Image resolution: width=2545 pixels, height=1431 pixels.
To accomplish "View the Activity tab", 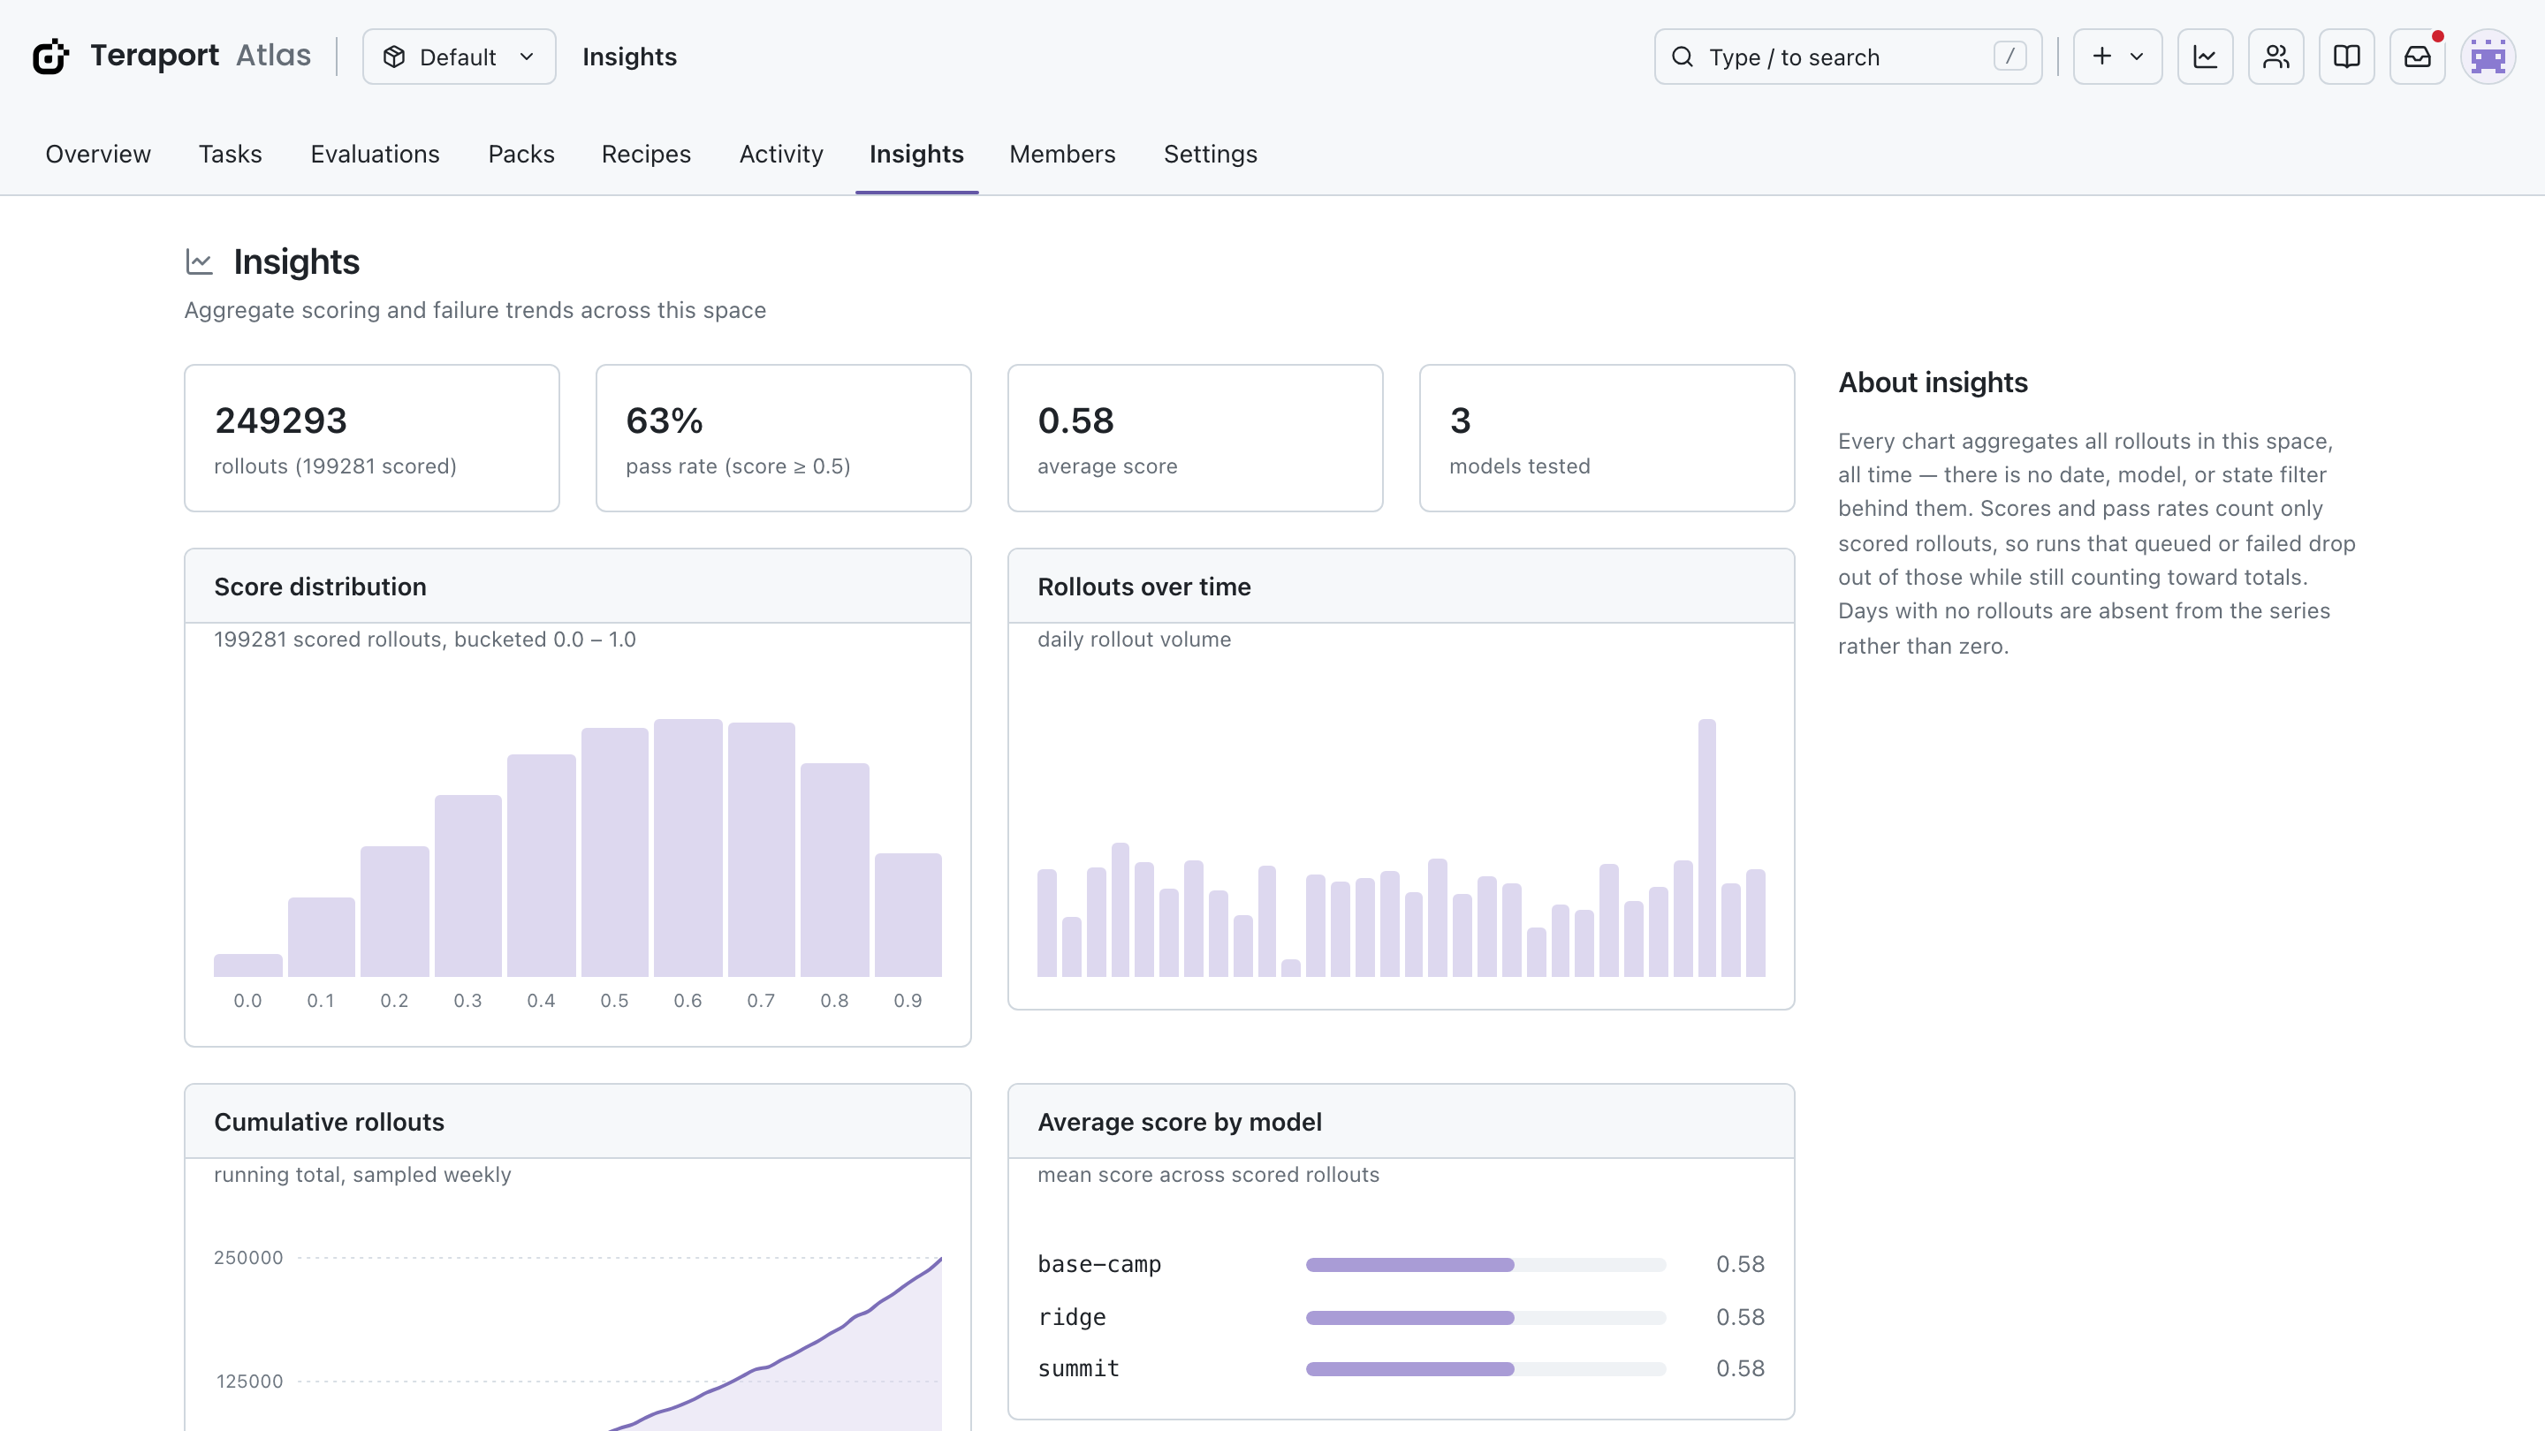I will tap(780, 154).
